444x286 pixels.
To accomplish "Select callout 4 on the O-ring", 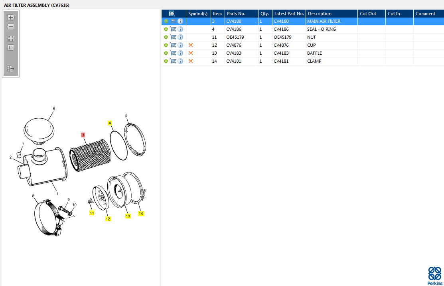I will pyautogui.click(x=110, y=123).
